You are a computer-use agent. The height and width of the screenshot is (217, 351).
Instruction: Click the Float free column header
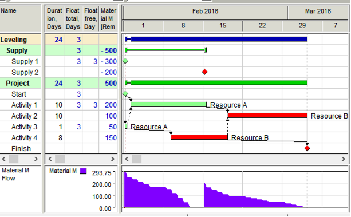tap(90, 19)
